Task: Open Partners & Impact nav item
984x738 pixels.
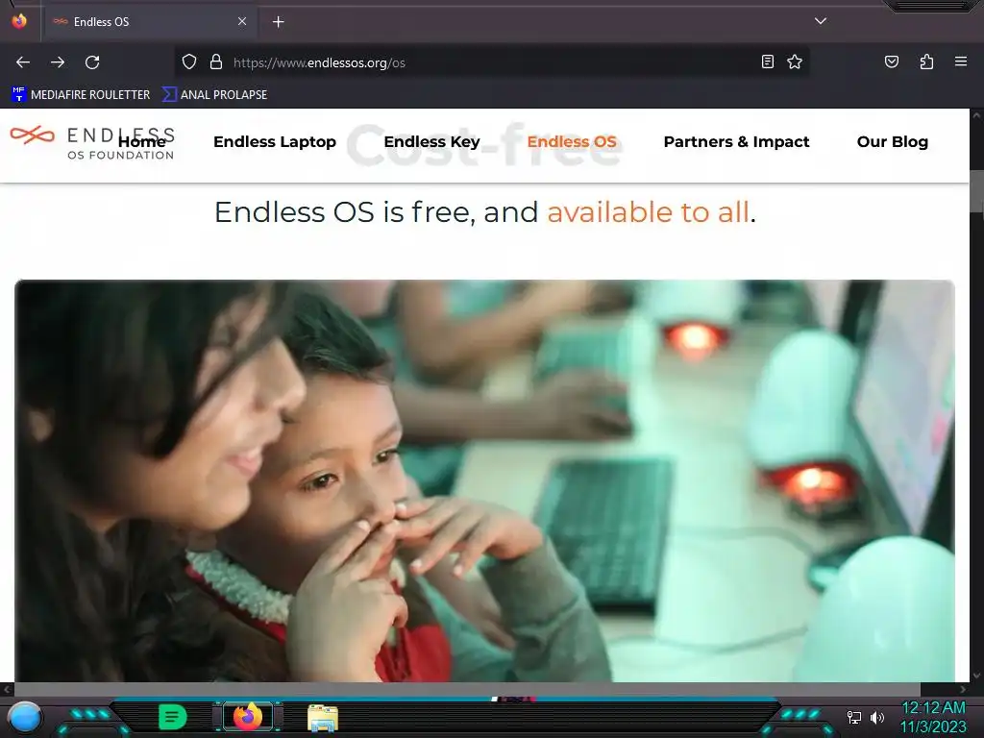Action: click(x=737, y=142)
